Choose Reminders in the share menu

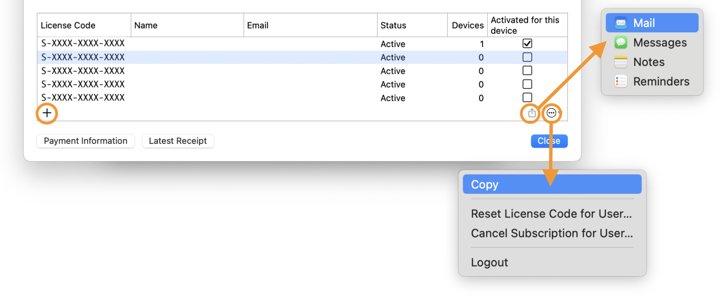click(652, 82)
